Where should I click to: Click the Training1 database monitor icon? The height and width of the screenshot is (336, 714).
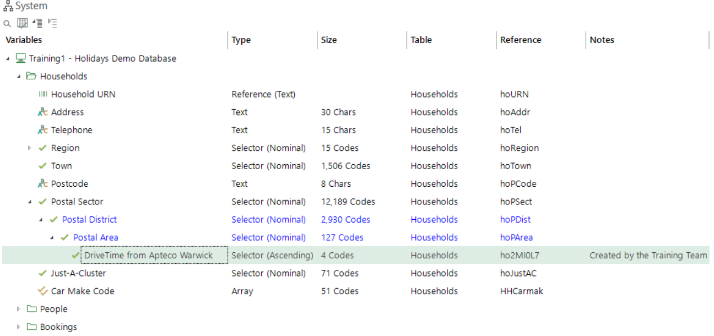[x=21, y=58]
